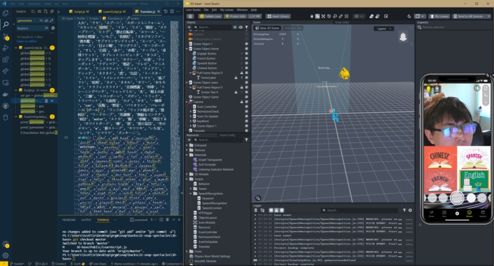Collapse the Scene Object Home tree node
Viewport: 494px width, 266px height.
[x=187, y=49]
